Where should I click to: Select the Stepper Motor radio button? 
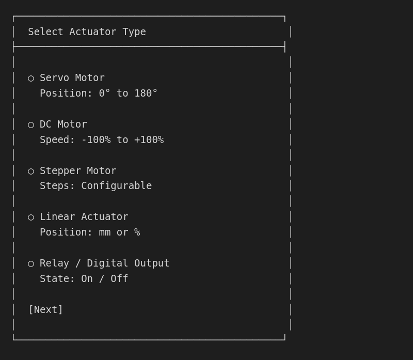(x=31, y=170)
